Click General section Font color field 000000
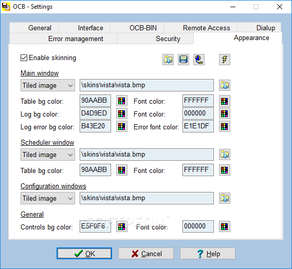 (198, 226)
